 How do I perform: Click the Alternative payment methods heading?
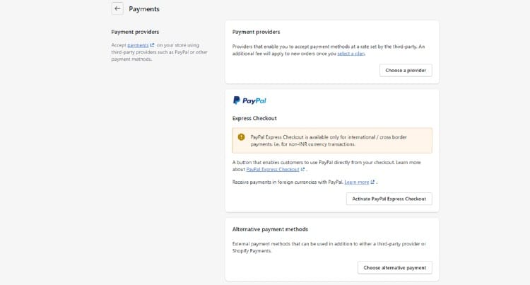click(x=270, y=229)
